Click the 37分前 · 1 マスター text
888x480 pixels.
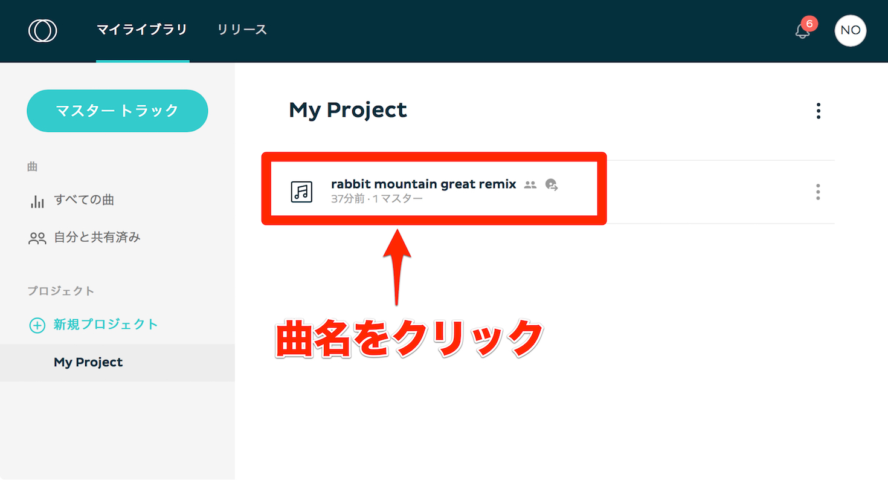pyautogui.click(x=377, y=199)
